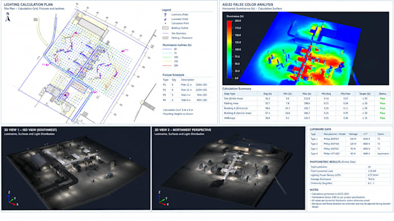Click the Asymmetric optics cell for Type 4
Image resolution: width=394 pixels, height=221 pixels.
383,153
